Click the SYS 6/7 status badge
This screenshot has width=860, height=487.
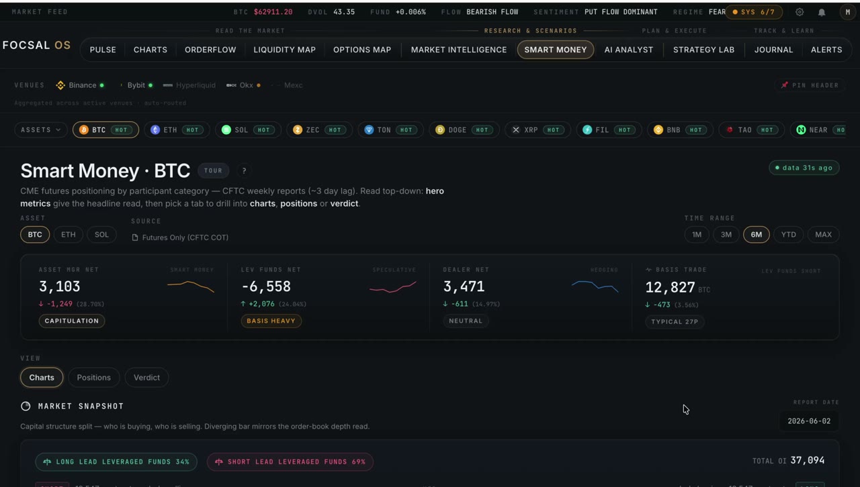754,12
